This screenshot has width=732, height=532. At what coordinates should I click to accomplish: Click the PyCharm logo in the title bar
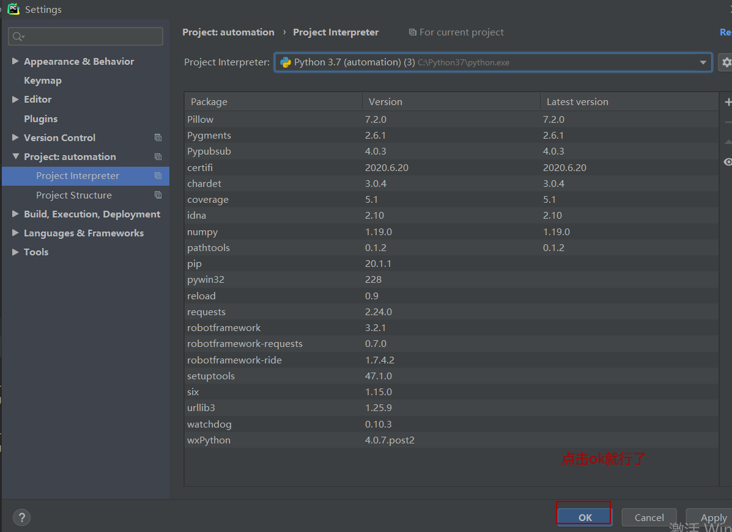click(13, 9)
